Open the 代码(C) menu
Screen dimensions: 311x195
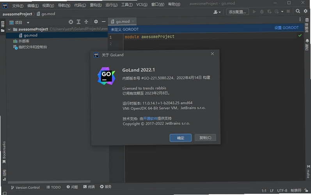pos(80,5)
